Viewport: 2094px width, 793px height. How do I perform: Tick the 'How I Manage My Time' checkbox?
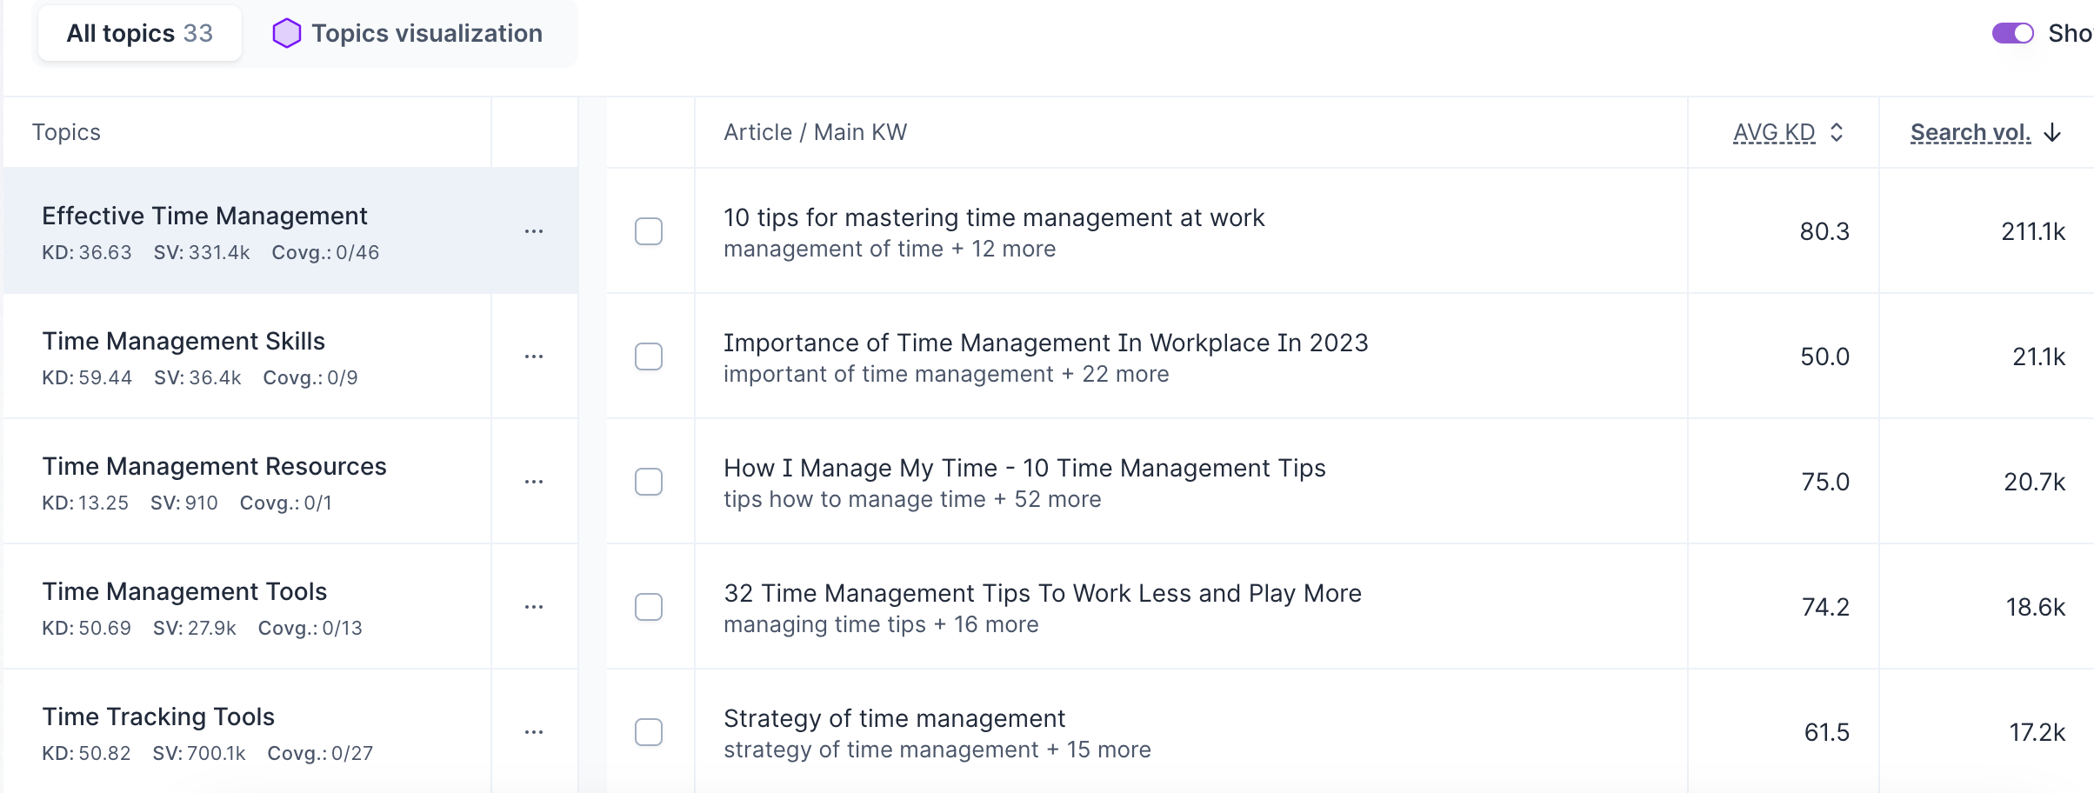[649, 482]
